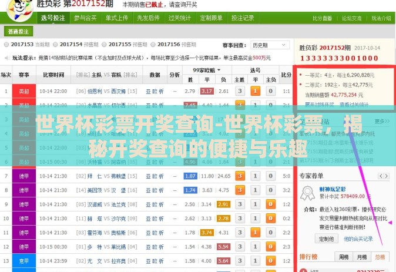
Task: Select the 2017153 当前期 radio button
Action: point(6,45)
